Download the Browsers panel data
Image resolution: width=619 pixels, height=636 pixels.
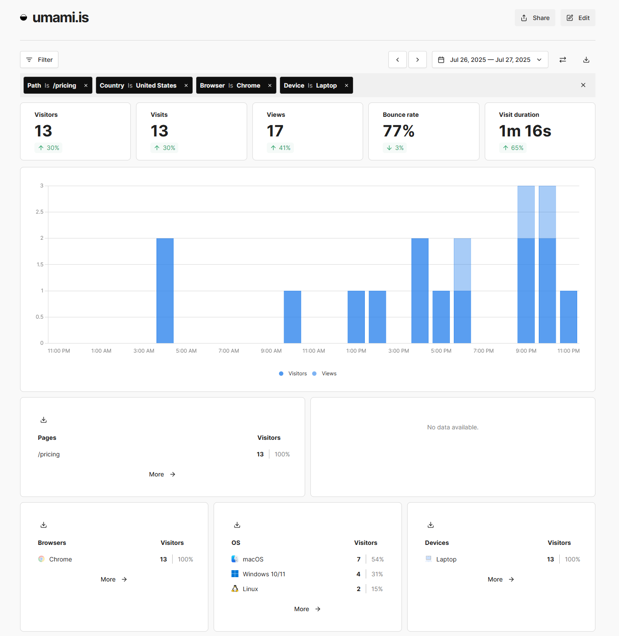coord(44,525)
